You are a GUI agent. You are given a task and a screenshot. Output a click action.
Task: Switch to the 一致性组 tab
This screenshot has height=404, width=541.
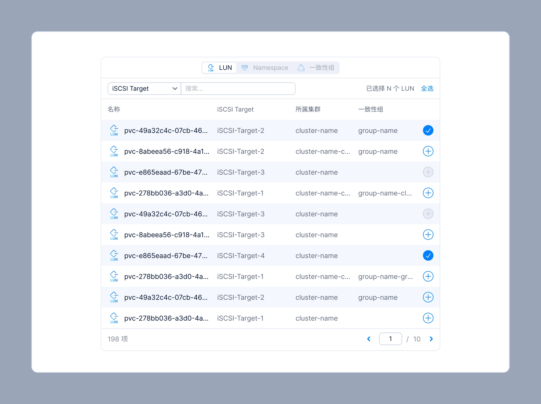pos(316,68)
